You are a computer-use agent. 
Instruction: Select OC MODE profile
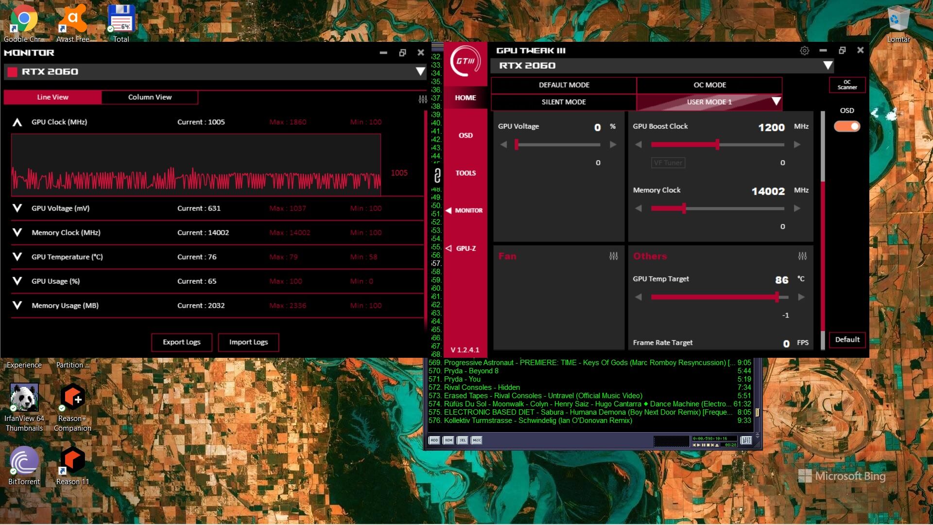tap(709, 85)
